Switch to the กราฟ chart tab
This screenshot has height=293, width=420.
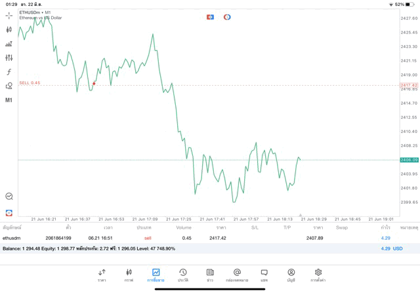point(129,275)
